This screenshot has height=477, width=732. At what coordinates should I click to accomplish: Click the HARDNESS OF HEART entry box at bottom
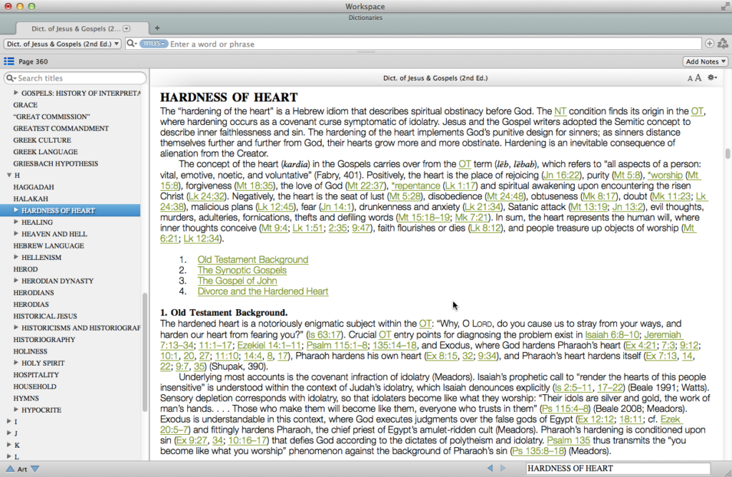click(x=618, y=468)
